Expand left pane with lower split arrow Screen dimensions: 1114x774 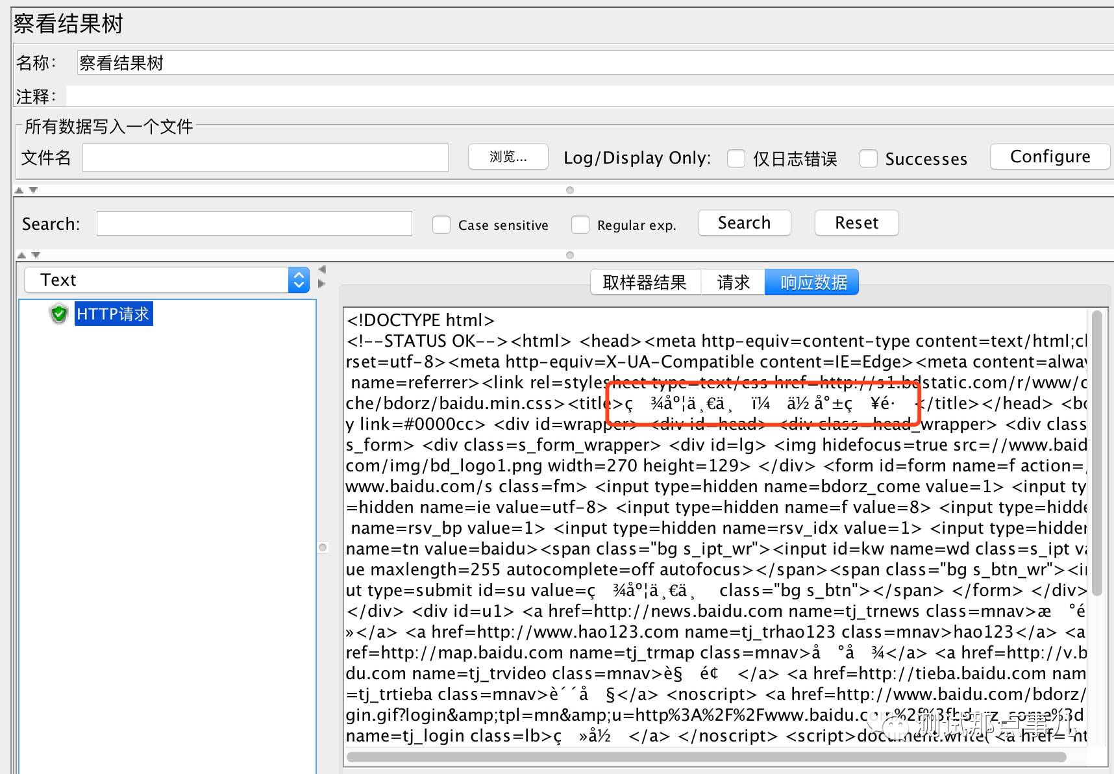(322, 284)
